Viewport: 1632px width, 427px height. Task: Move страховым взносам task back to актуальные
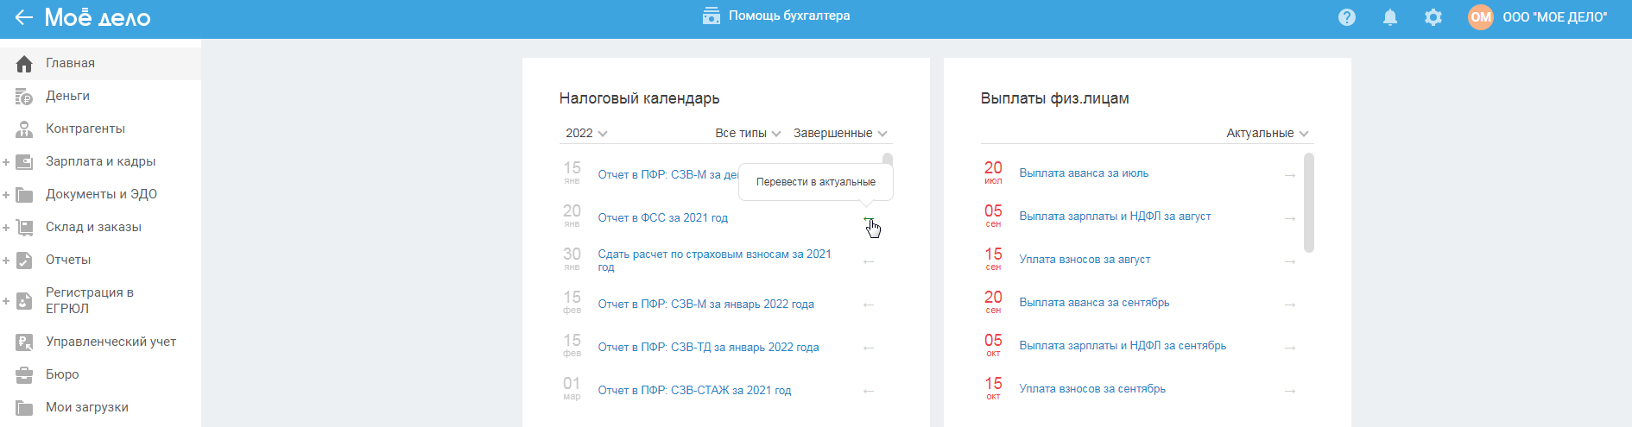point(869,261)
